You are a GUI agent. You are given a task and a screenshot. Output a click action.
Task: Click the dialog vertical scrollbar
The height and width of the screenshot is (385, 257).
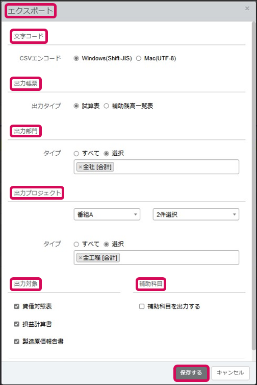[x=253, y=185]
